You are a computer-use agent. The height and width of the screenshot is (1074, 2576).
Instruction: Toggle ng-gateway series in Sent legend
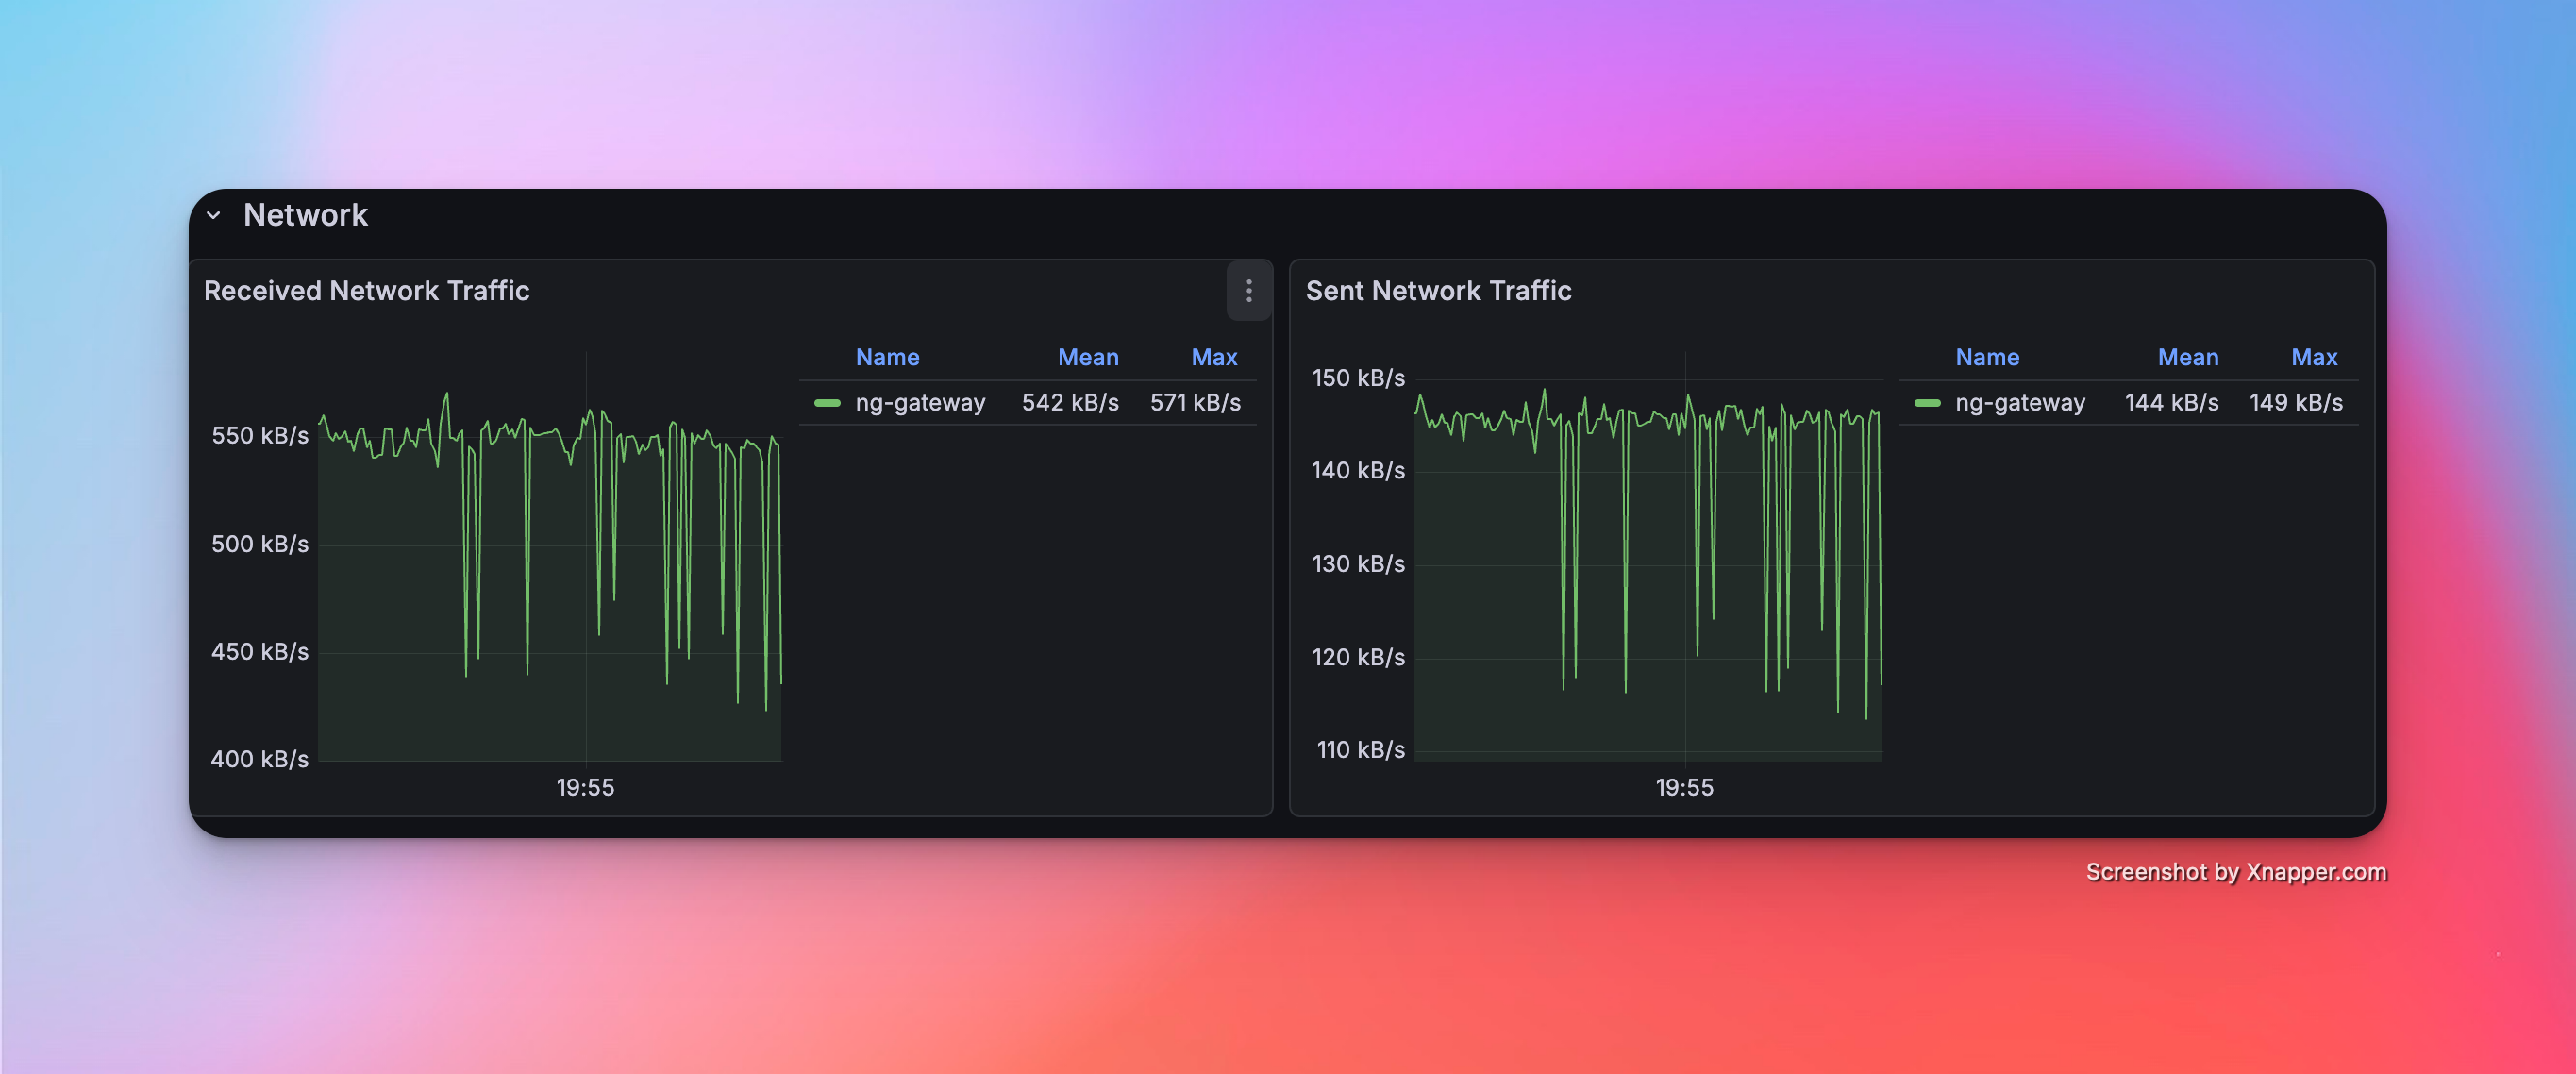pos(2019,403)
